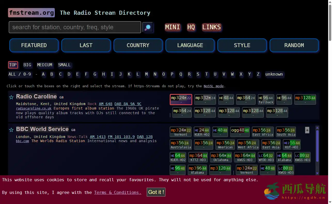Open the STYLE browse tab

coord(242,45)
